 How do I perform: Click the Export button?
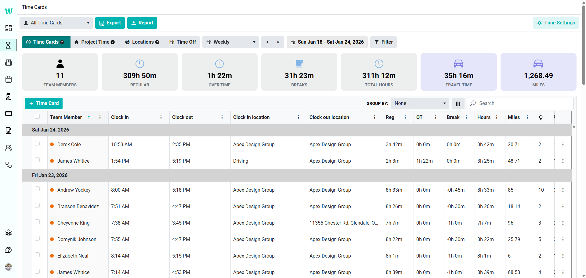110,23
